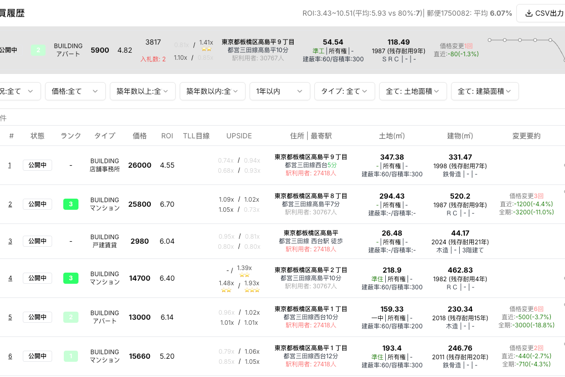Open the 築年数以内:全て filter dropdown
Screen dimensions: 565x377
pyautogui.click(x=213, y=91)
